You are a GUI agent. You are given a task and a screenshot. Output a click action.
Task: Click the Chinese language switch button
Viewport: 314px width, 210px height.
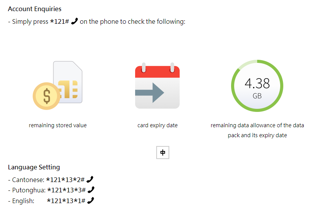163,153
